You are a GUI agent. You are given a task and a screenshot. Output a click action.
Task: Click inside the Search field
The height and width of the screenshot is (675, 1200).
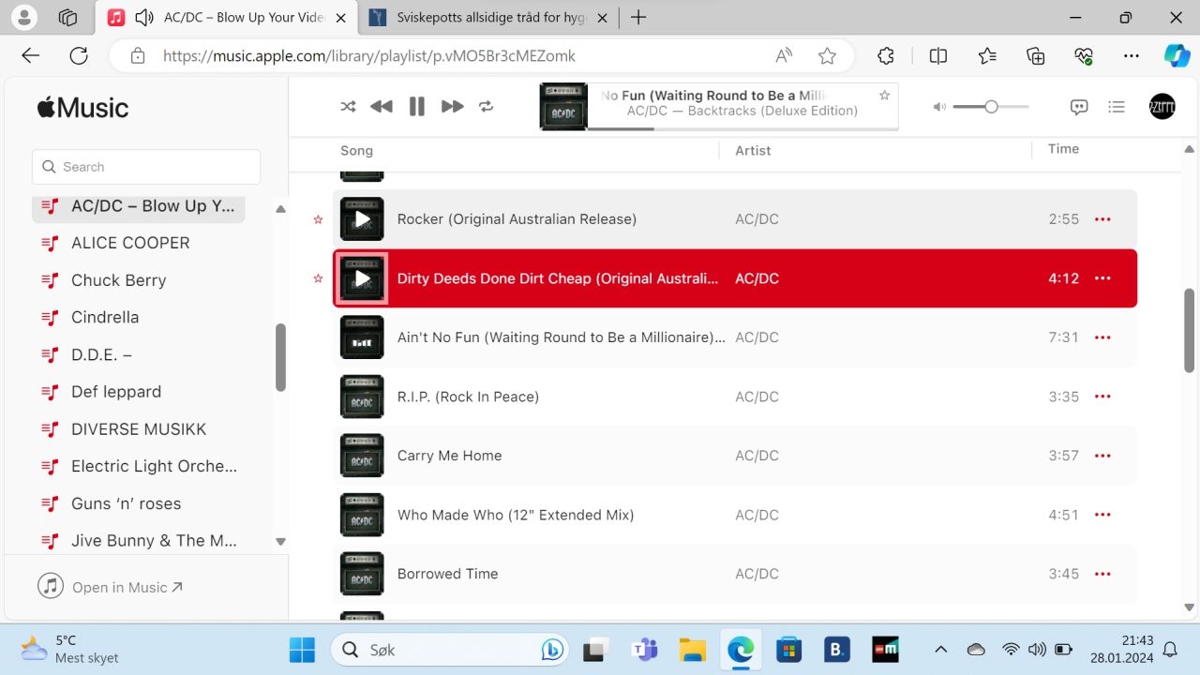pos(145,166)
